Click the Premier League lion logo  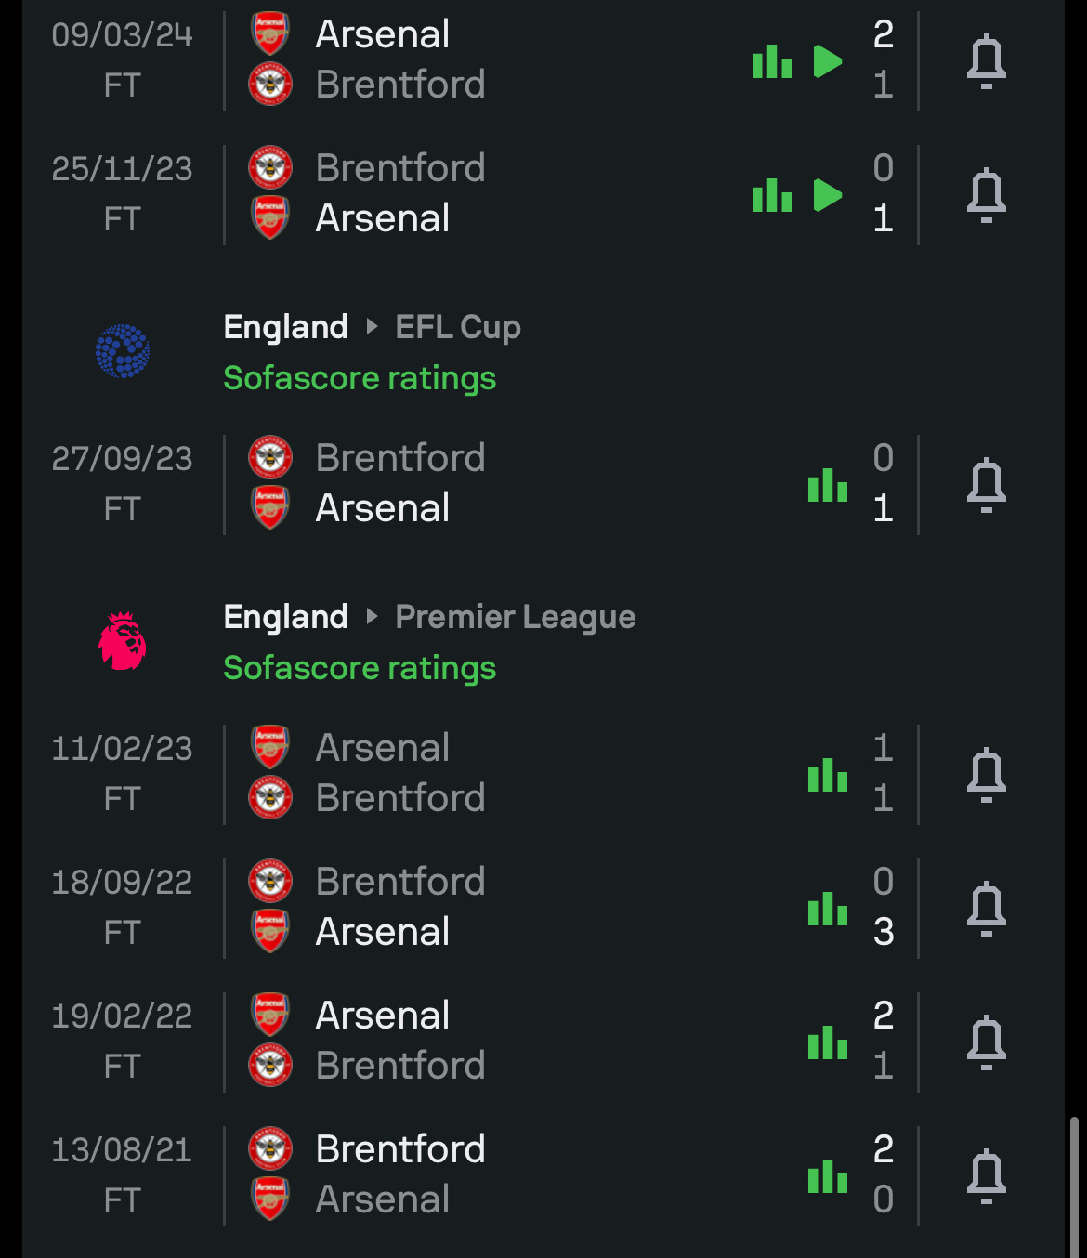point(123,641)
